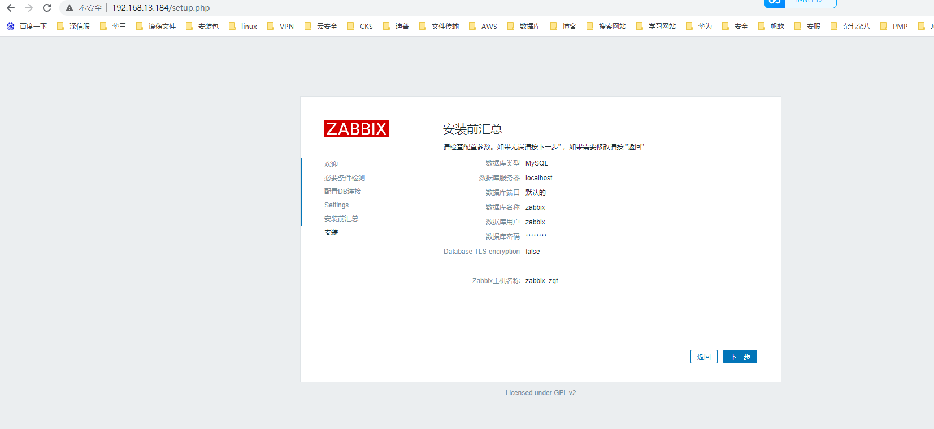
Task: Open the AWS bookmark folder
Action: coord(483,26)
